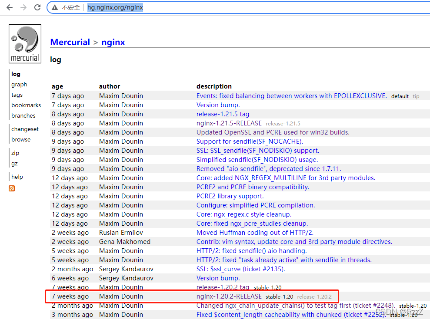Viewport: 430px width, 319px height.
Task: Click the 'log' page heading
Action: tap(55, 59)
